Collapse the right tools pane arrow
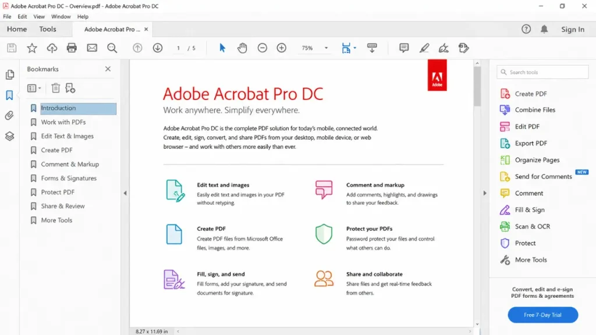 (485, 193)
